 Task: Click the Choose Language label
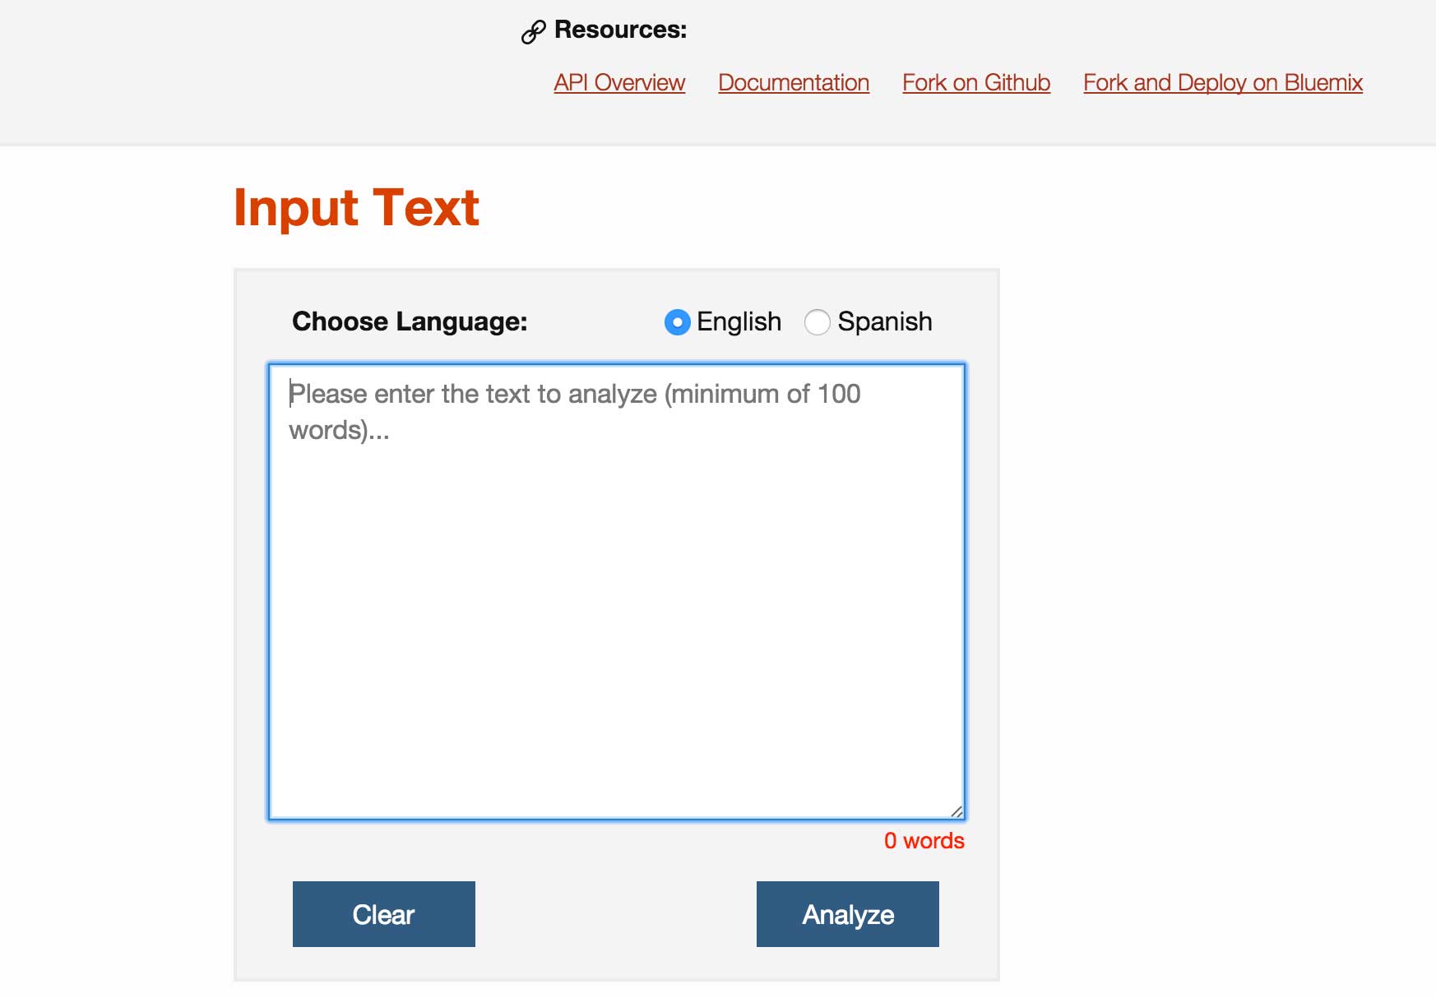[410, 321]
